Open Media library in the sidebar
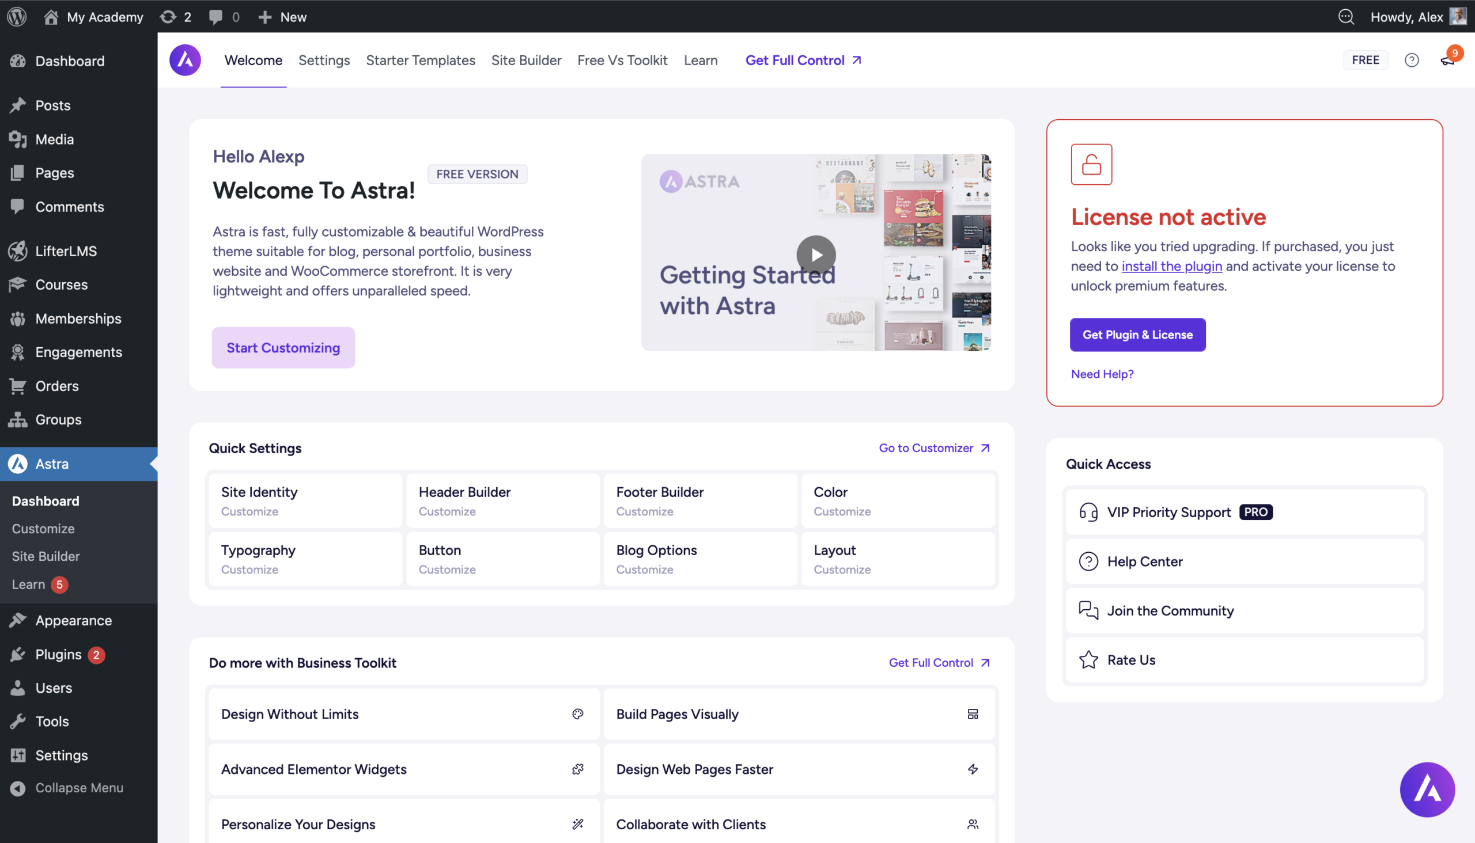This screenshot has height=843, width=1475. (x=79, y=139)
